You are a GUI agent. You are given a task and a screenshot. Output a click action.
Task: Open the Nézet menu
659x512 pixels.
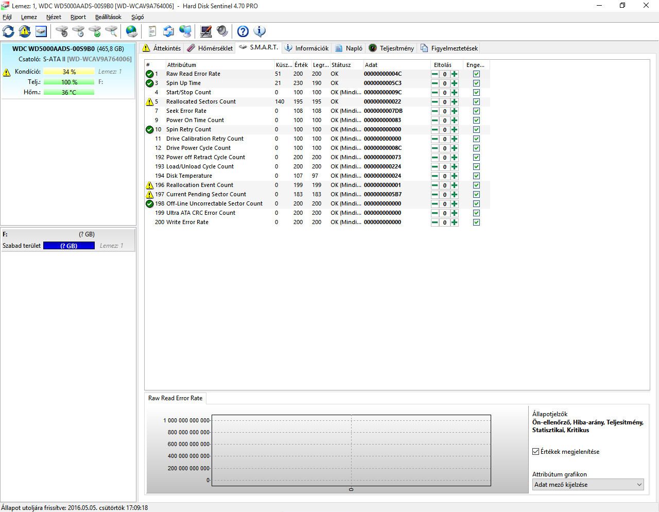point(54,17)
